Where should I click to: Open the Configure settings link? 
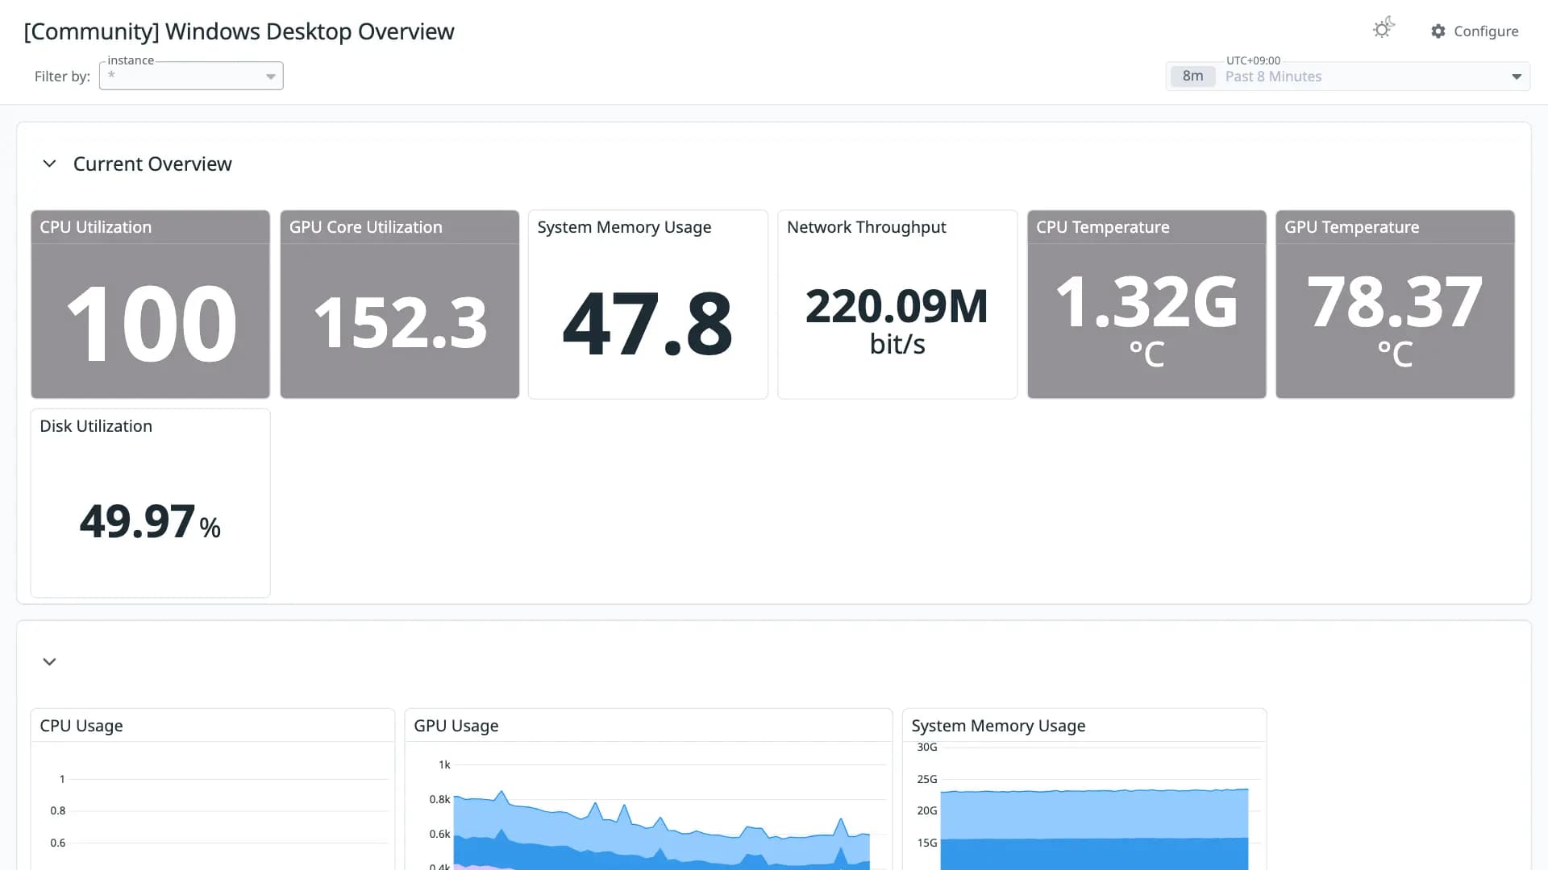(x=1475, y=31)
